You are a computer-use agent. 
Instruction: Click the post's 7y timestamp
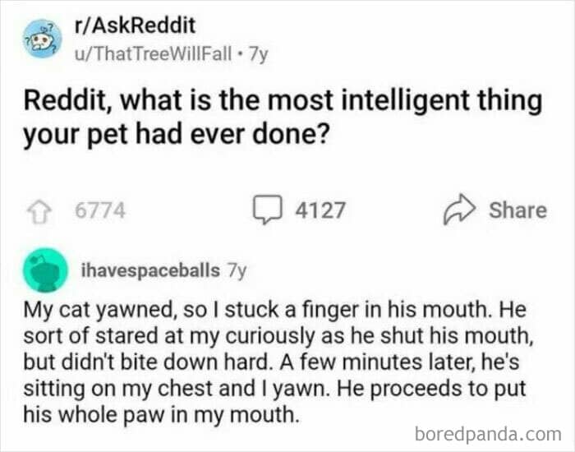259,55
